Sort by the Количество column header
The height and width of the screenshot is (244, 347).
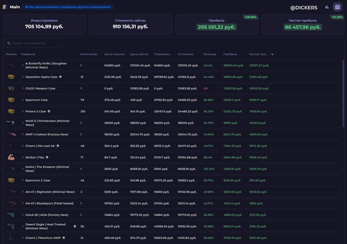[89, 54]
